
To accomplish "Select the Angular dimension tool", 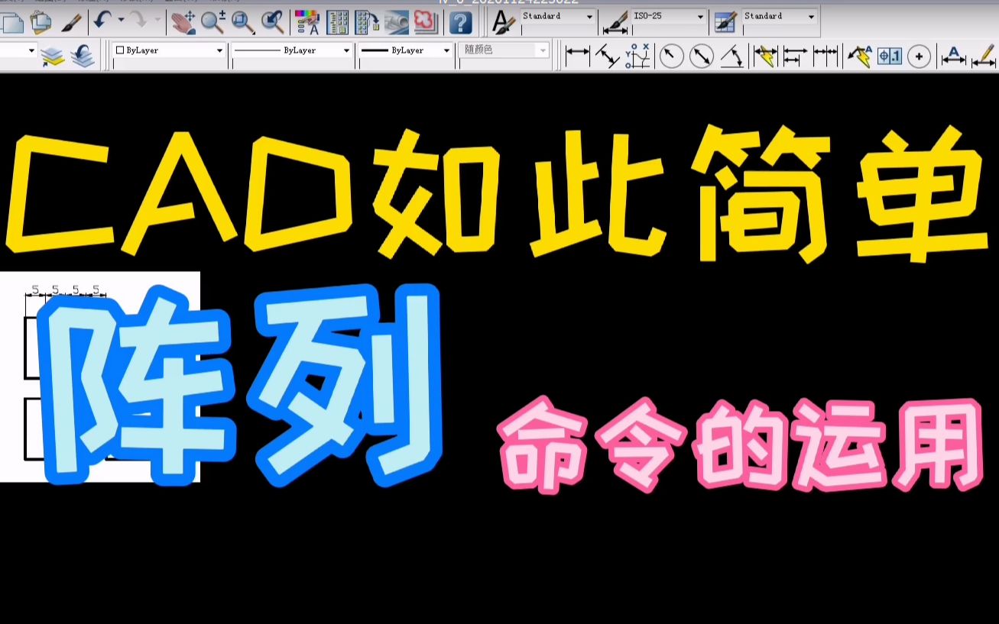I will [x=731, y=56].
